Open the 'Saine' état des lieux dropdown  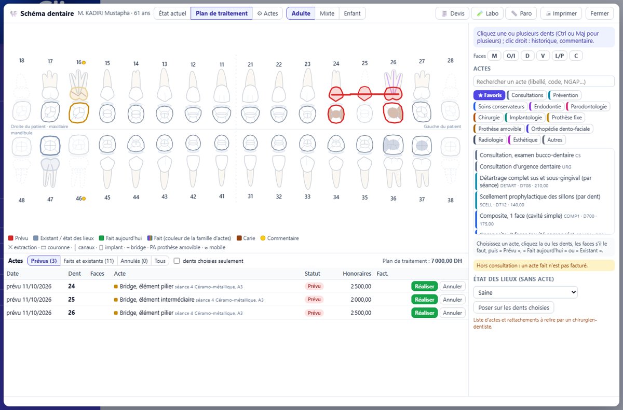tap(525, 292)
